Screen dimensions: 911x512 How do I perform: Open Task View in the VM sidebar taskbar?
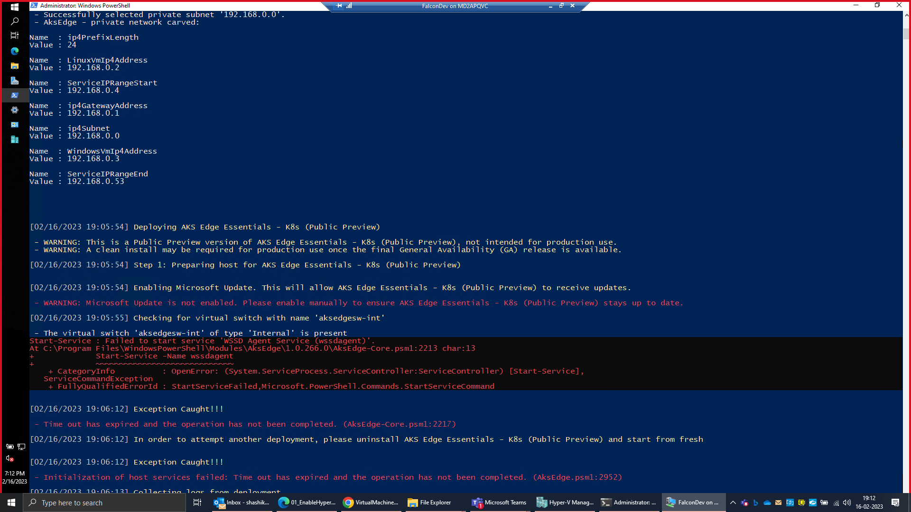tap(15, 36)
